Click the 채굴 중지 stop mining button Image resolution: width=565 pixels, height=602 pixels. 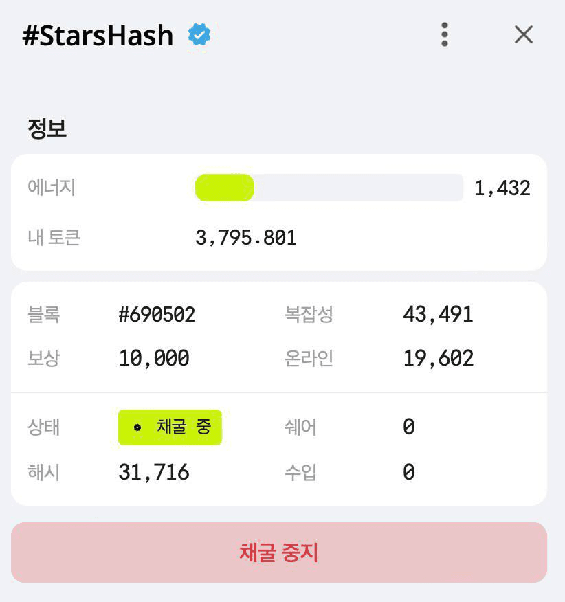point(279,553)
